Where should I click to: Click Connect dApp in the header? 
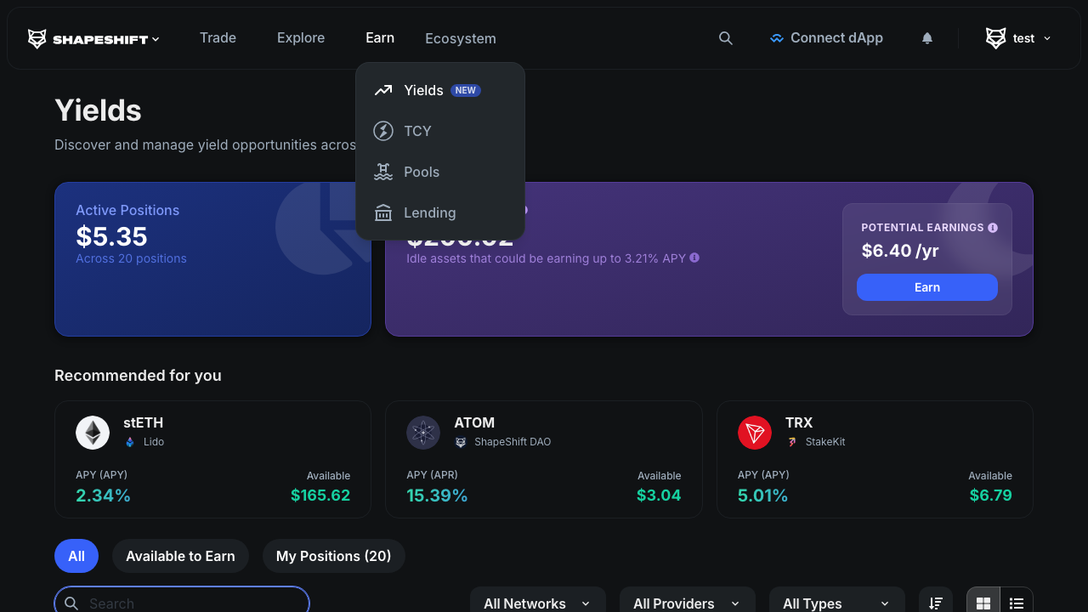826,38
